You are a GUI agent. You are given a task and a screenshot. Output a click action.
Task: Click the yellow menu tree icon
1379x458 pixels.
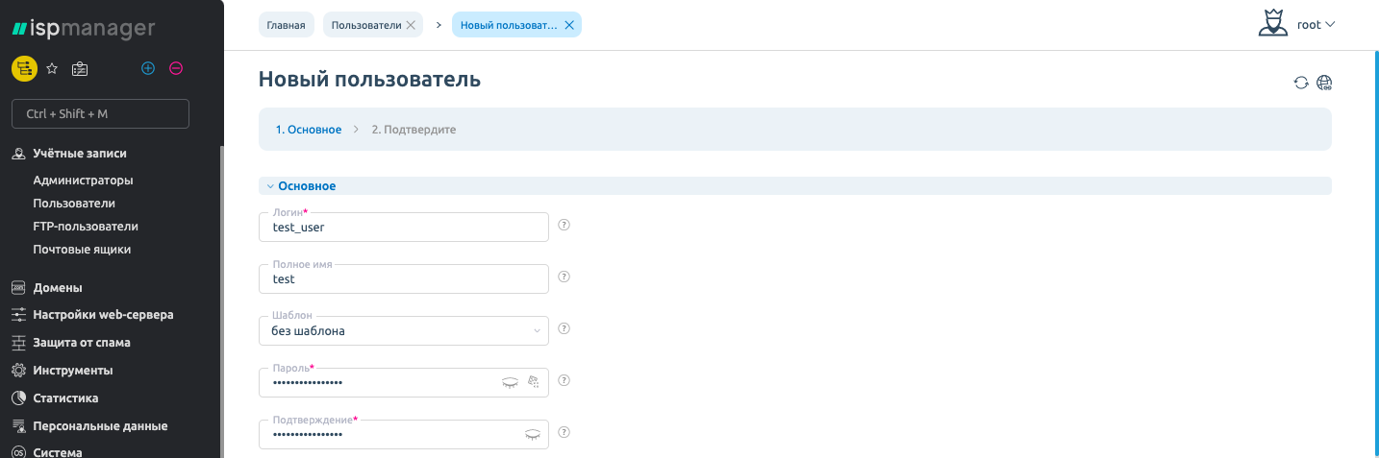tap(24, 68)
